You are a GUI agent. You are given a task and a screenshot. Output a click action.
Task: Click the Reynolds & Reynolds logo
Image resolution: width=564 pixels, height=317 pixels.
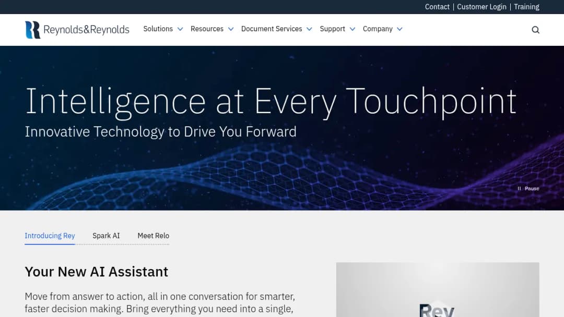[77, 29]
